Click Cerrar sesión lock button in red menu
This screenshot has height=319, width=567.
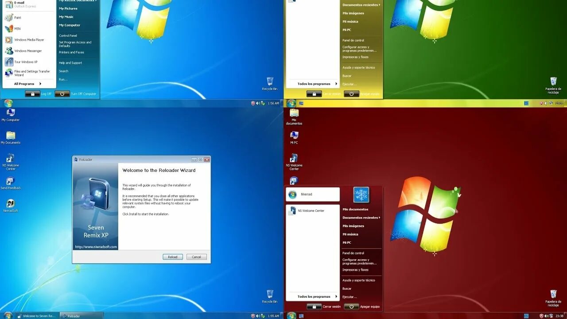(x=314, y=307)
